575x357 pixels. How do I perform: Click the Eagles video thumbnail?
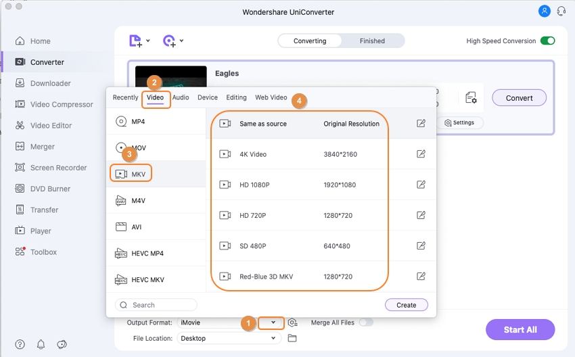(171, 76)
